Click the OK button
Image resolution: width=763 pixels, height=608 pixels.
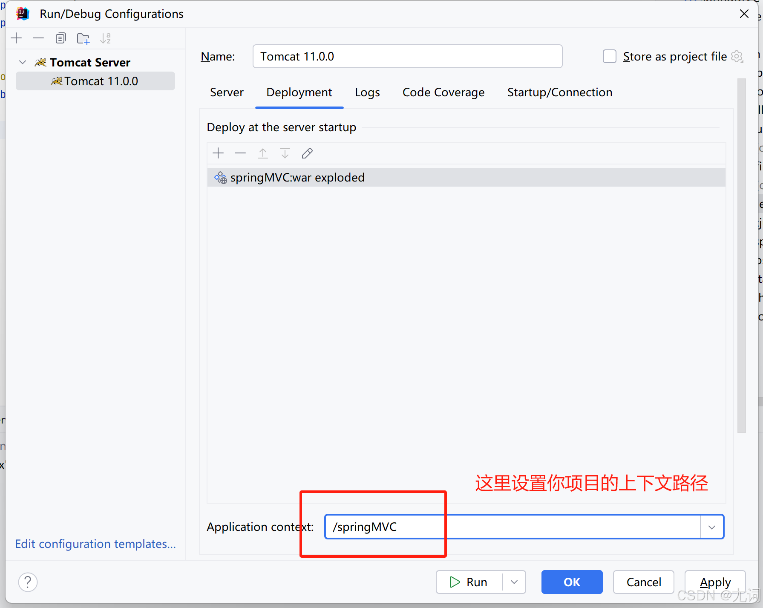(x=572, y=582)
